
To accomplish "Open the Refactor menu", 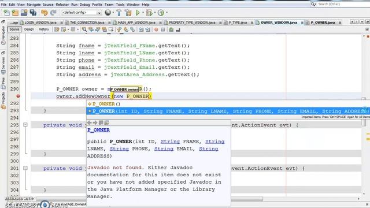I will pos(62,5).
